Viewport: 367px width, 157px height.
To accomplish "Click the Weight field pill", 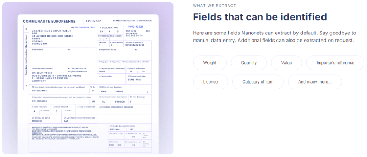I will coord(210,63).
